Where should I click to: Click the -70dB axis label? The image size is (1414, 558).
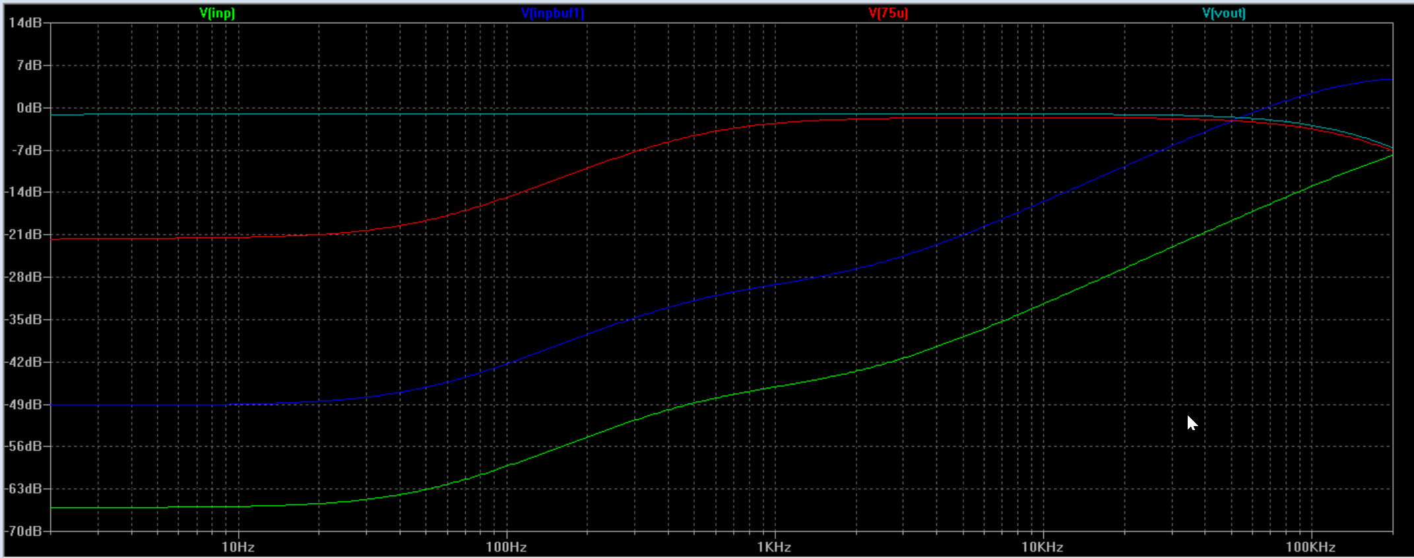tap(24, 531)
